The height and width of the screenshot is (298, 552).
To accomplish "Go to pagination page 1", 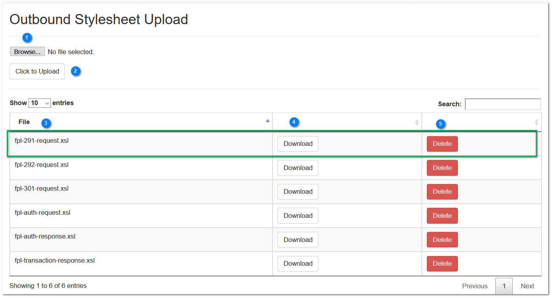I will pos(504,286).
